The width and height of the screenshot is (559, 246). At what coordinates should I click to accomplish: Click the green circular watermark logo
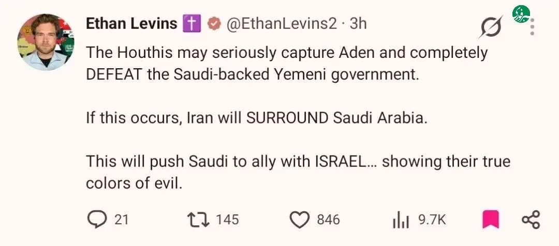click(x=521, y=14)
